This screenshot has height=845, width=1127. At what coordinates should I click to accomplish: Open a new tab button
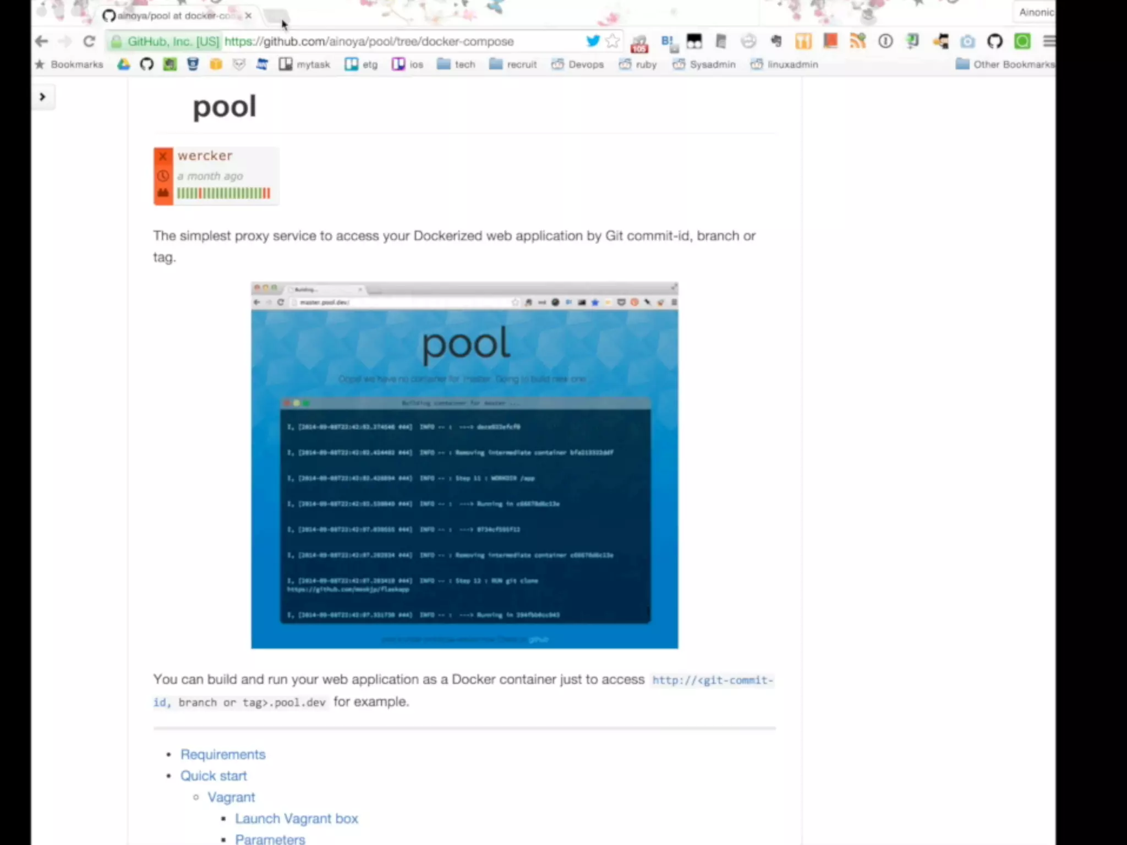point(275,16)
